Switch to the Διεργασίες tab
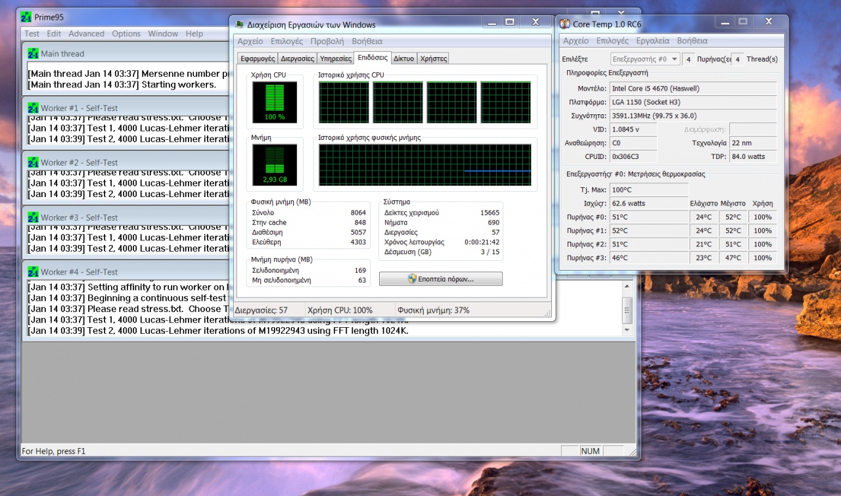This screenshot has width=841, height=496. (297, 58)
